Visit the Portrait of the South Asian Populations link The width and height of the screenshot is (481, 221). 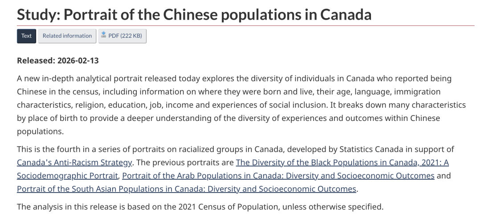pos(187,188)
